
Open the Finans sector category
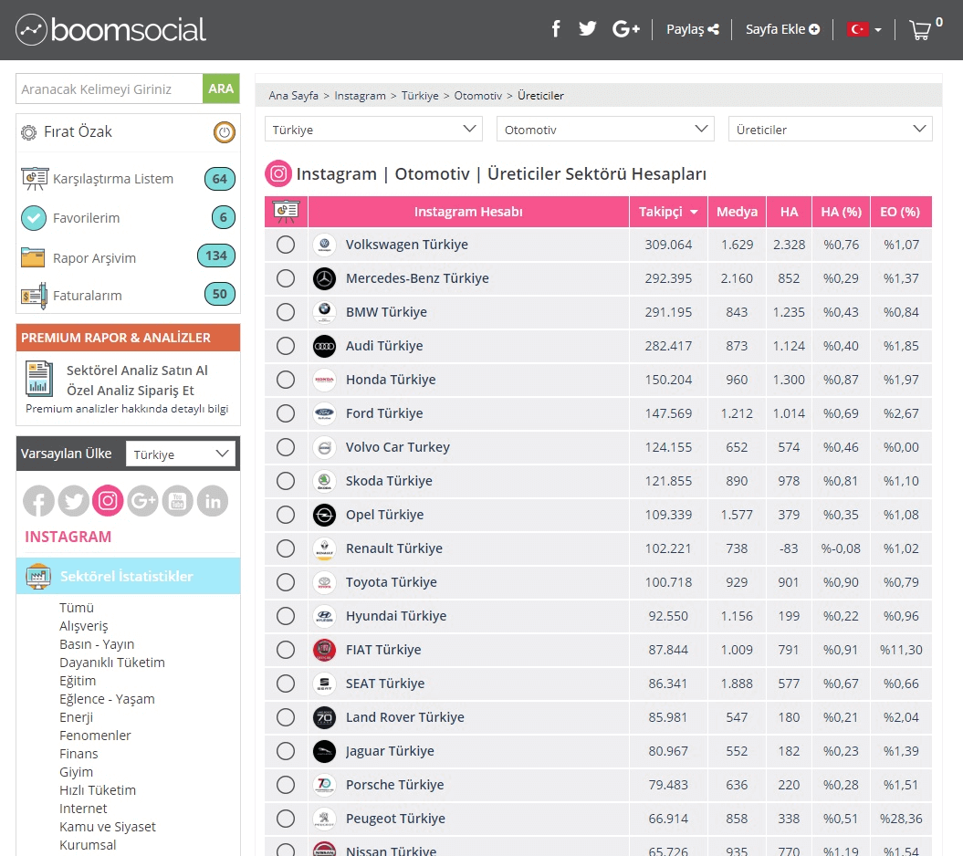pyautogui.click(x=79, y=754)
